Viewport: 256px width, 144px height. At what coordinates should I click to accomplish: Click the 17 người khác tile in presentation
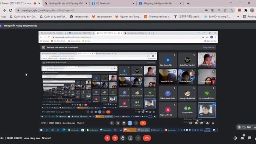tap(187, 110)
